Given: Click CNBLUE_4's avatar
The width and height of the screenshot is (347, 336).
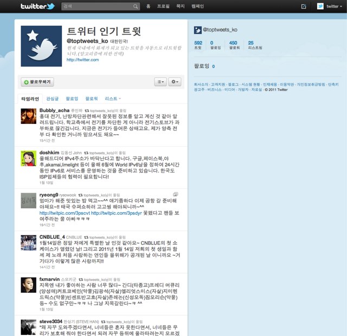Looking at the screenshot, I should point(29,243).
